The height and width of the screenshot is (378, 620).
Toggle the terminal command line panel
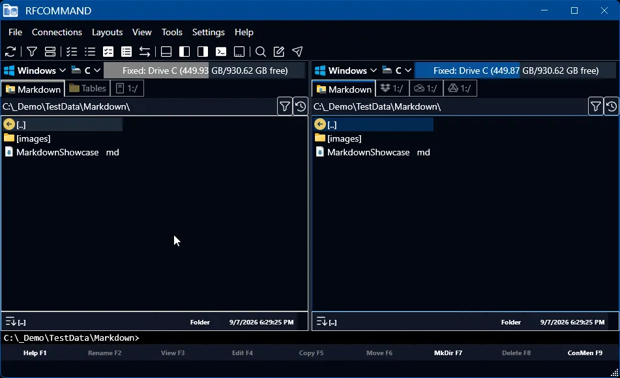[221, 52]
